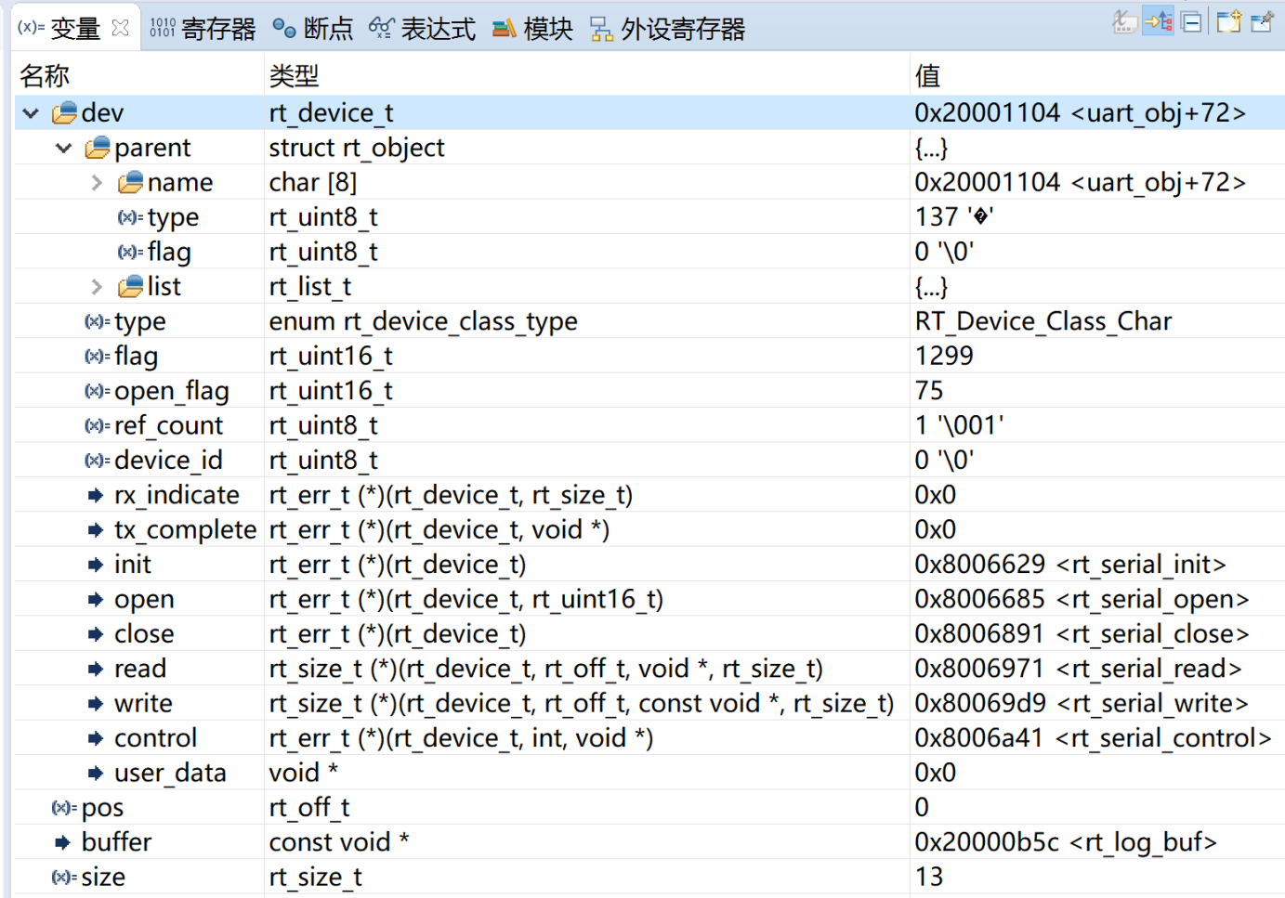1285x898 pixels.
Task: Expand the list member node
Action: [x=96, y=285]
